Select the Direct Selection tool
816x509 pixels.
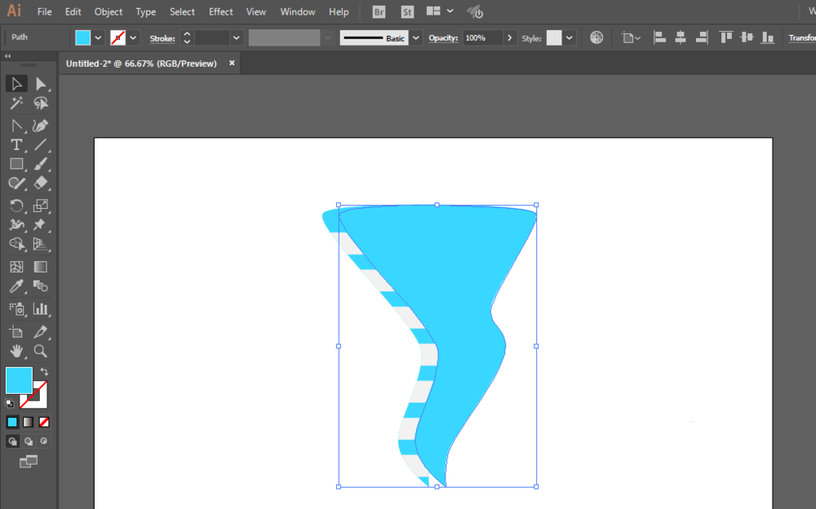point(41,84)
